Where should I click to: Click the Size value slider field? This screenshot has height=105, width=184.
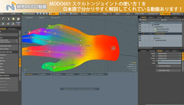pos(169,61)
